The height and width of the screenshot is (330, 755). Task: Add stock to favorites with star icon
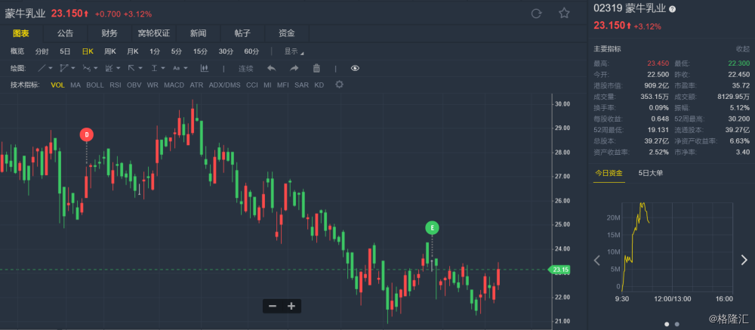564,13
